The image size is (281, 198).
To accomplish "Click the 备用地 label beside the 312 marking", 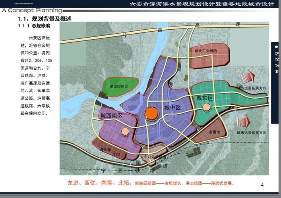I will pyautogui.click(x=106, y=149).
